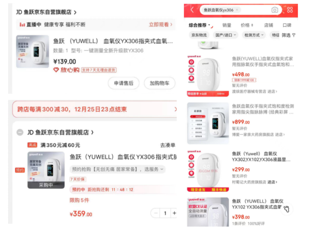
Task: Sort results by 销量 tab
Action: click(227, 25)
